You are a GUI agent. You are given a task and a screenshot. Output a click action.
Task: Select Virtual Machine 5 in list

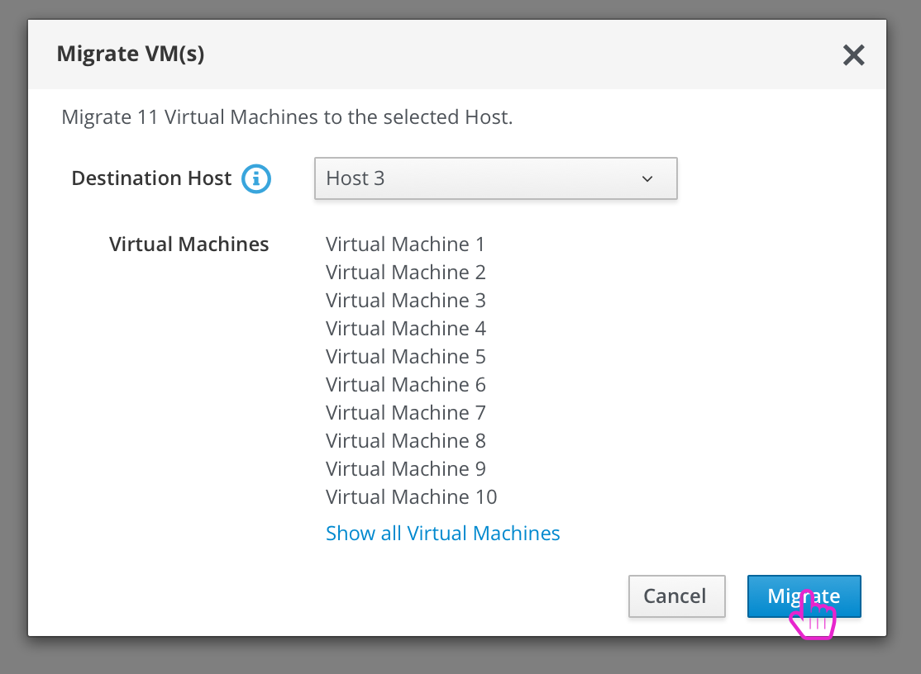(x=406, y=357)
